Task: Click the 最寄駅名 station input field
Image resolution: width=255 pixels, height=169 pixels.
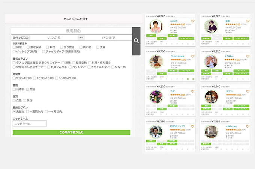Action: tap(71, 31)
